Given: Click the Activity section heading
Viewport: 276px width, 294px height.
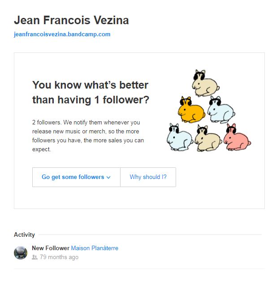Looking at the screenshot, I should (24, 234).
